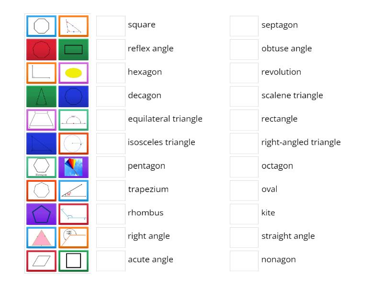This screenshot has height=287, width=383.
Task: Select the black square tile
Action: click(x=73, y=260)
